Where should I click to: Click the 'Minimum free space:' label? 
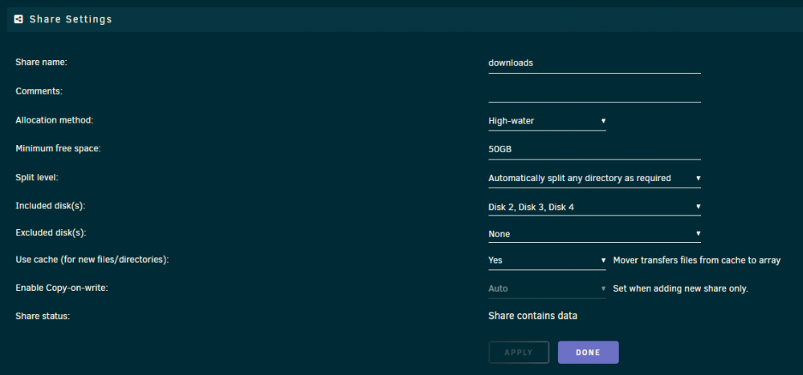click(x=59, y=149)
